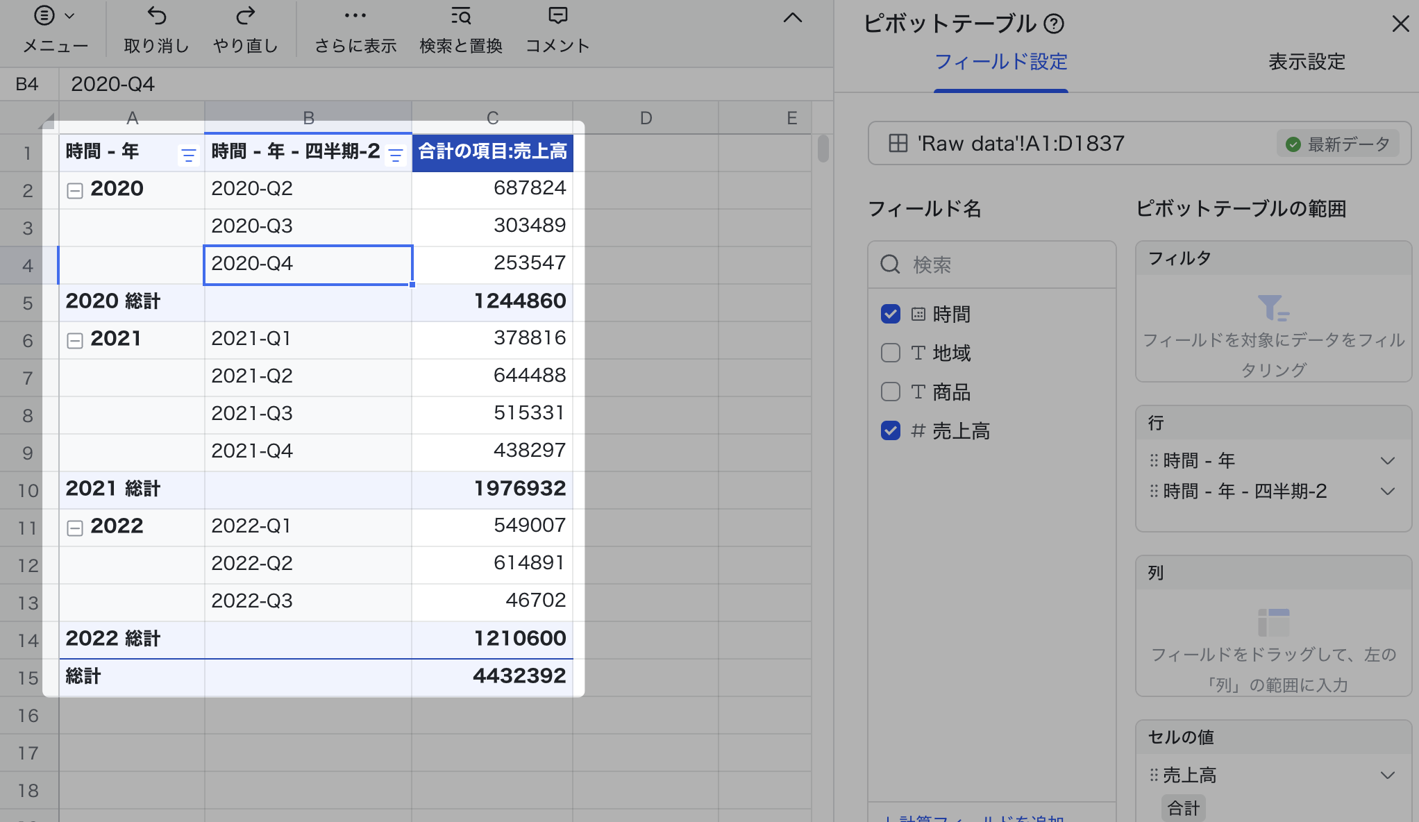Open the More (さらに表示) options icon

pos(355,17)
